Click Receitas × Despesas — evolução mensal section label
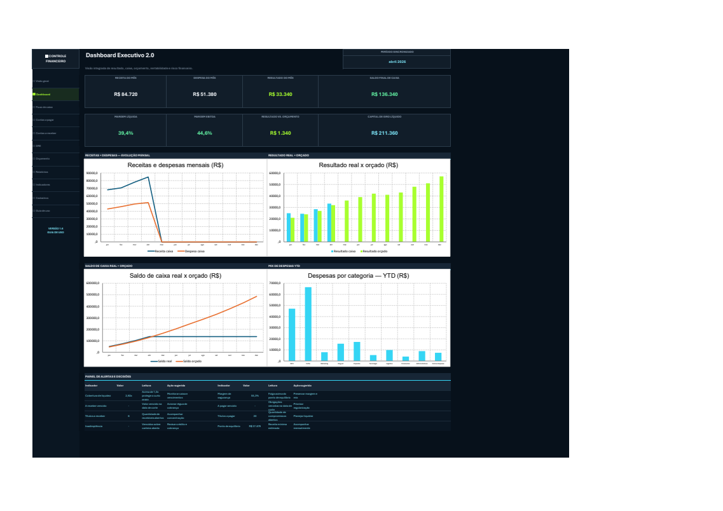 [117, 155]
